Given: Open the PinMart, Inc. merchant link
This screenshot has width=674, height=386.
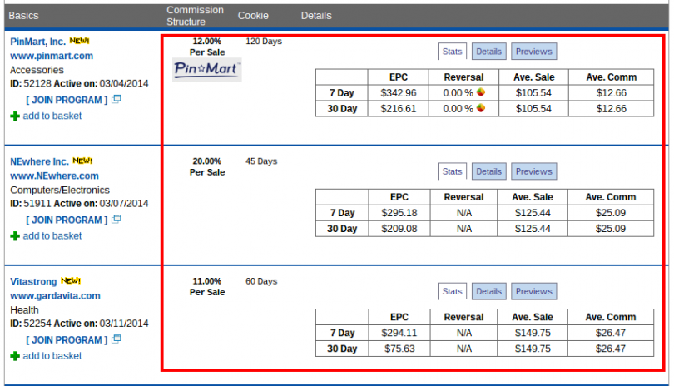Looking at the screenshot, I should tap(37, 42).
